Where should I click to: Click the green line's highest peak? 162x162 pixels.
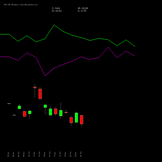click(x=54, y=25)
